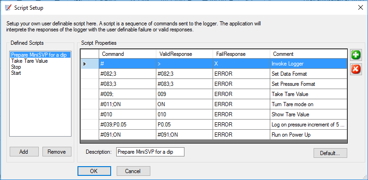Click the row selector arrow beside Invoke Logger

coord(85,64)
